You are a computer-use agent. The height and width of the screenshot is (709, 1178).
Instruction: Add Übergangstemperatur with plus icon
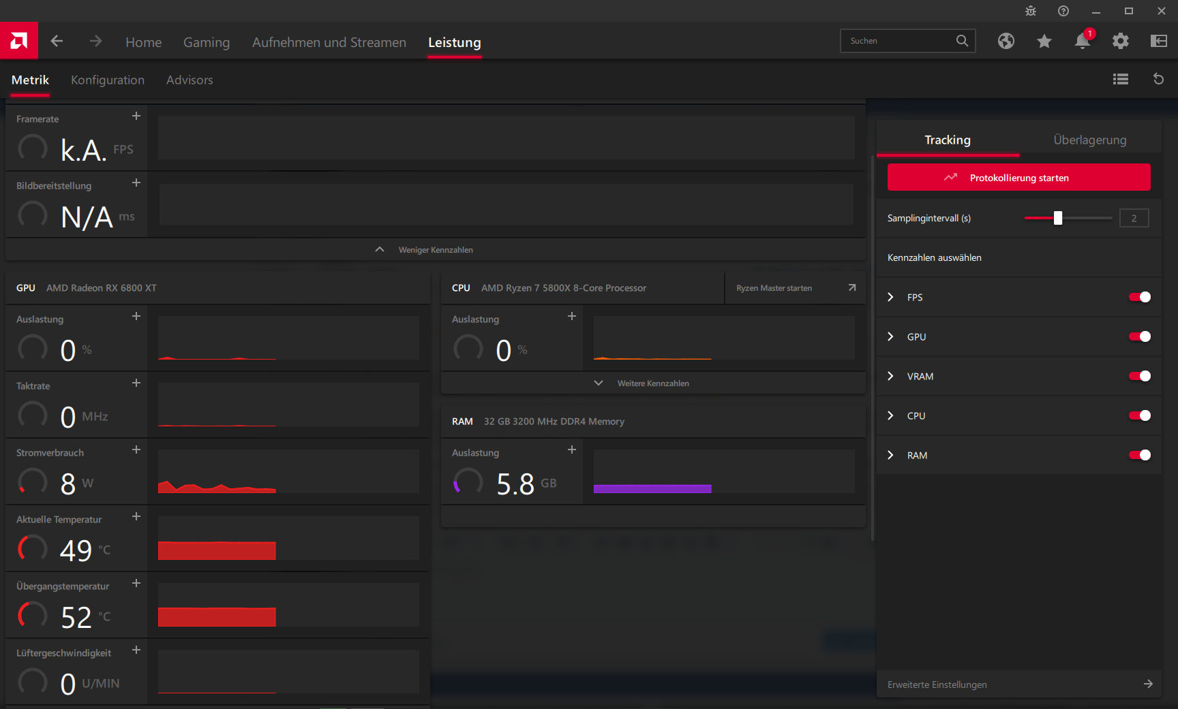[136, 584]
